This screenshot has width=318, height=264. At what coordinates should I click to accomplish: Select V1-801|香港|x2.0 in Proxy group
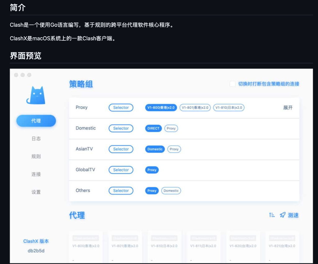[x=195, y=108]
